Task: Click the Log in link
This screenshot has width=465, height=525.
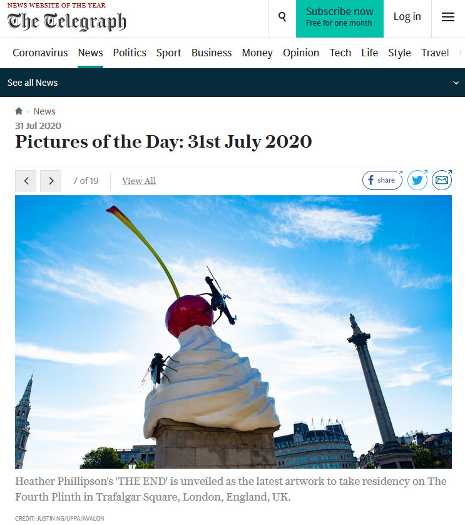Action: click(x=407, y=17)
